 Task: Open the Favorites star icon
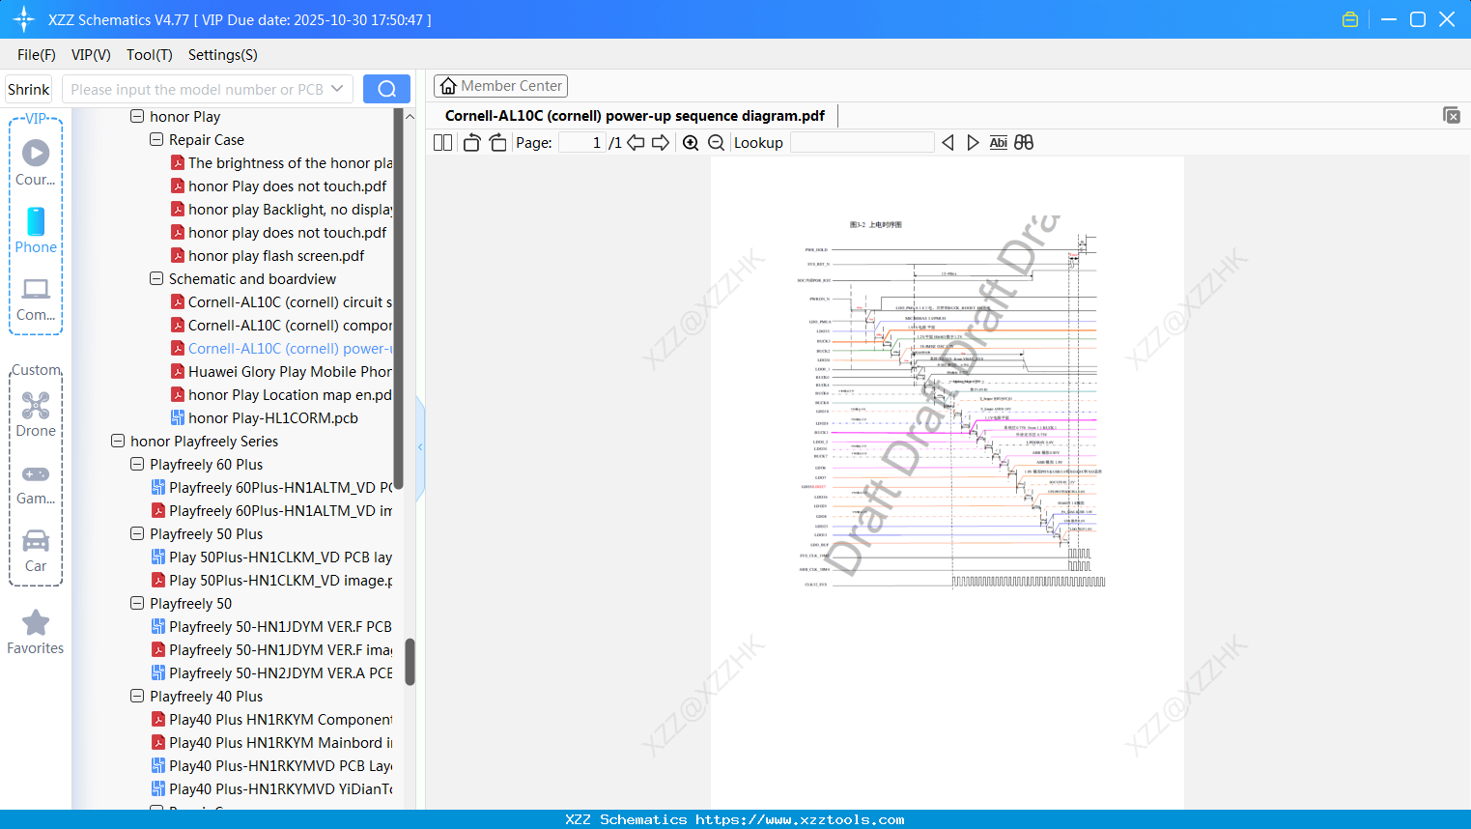coord(36,632)
